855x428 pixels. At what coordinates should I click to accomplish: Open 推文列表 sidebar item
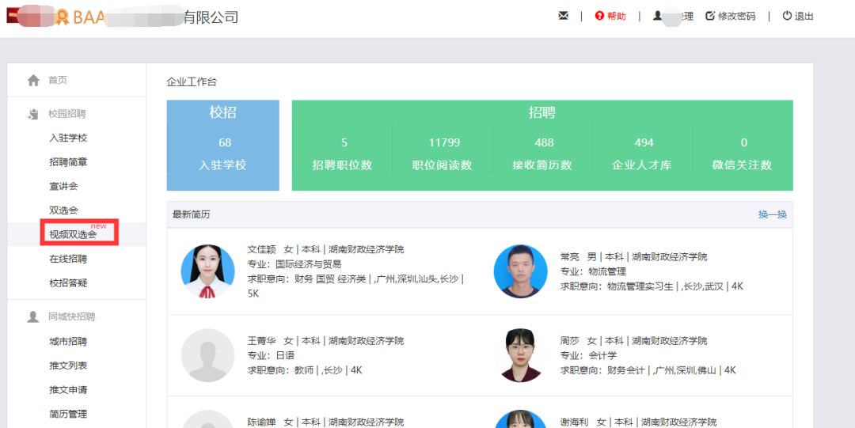click(68, 366)
